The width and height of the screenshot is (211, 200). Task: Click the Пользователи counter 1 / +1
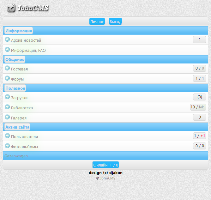200,136
